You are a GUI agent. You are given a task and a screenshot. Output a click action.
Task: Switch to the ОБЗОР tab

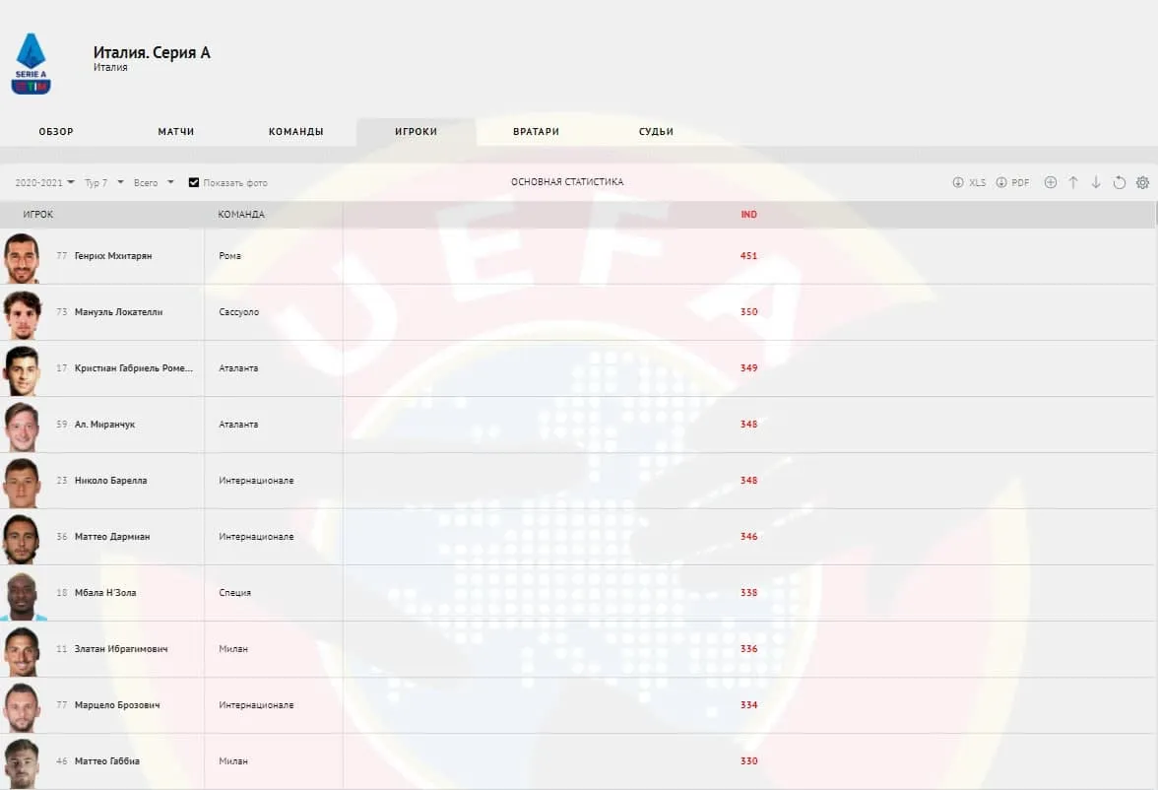[56, 132]
